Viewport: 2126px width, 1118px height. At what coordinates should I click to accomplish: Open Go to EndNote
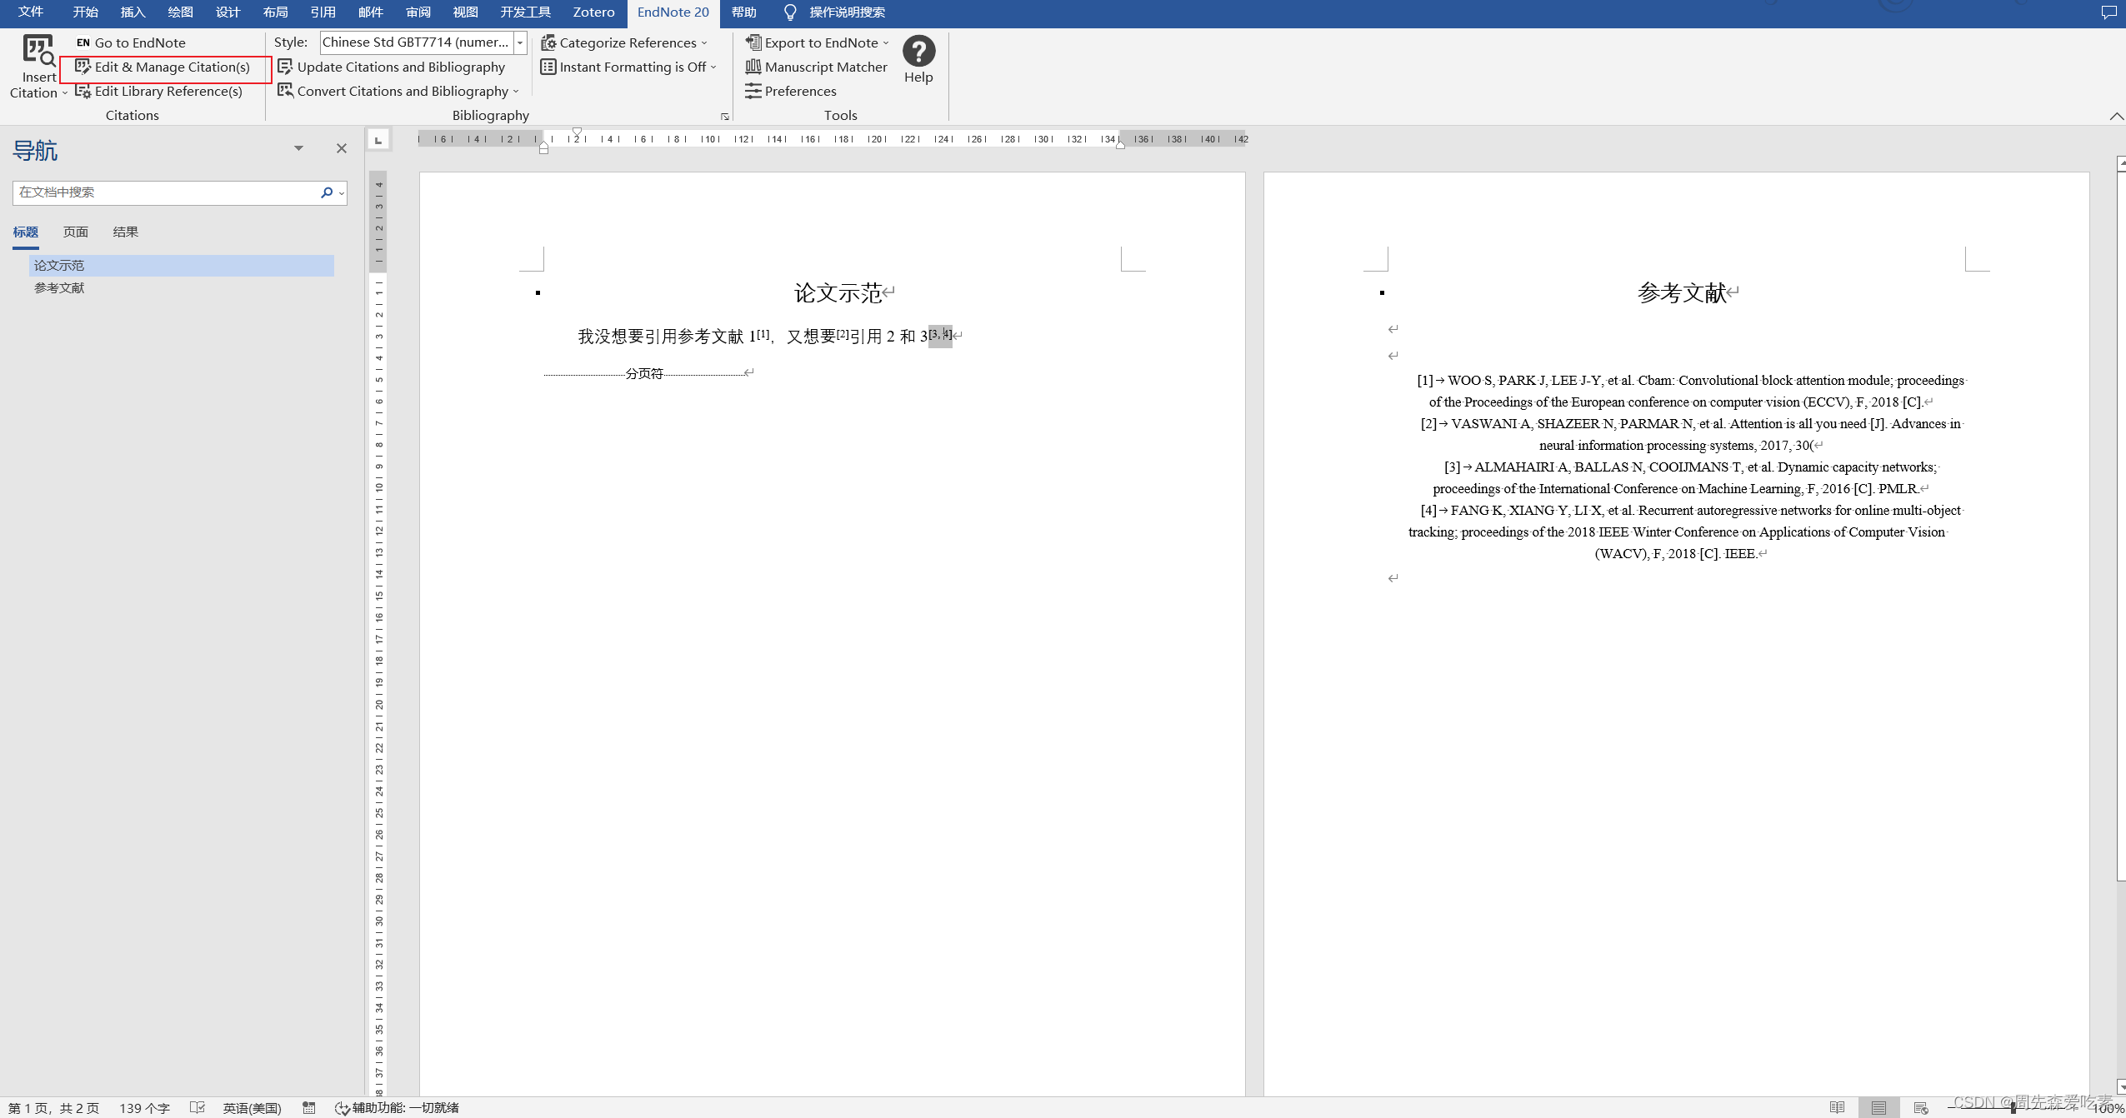[139, 42]
